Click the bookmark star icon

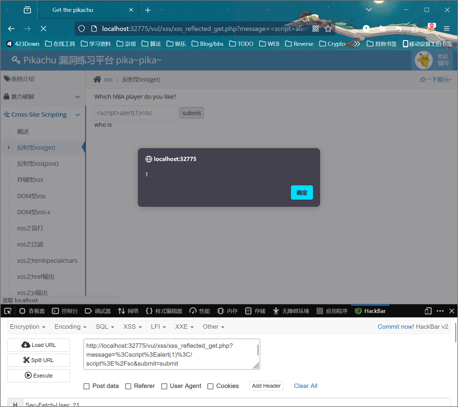[x=328, y=29]
